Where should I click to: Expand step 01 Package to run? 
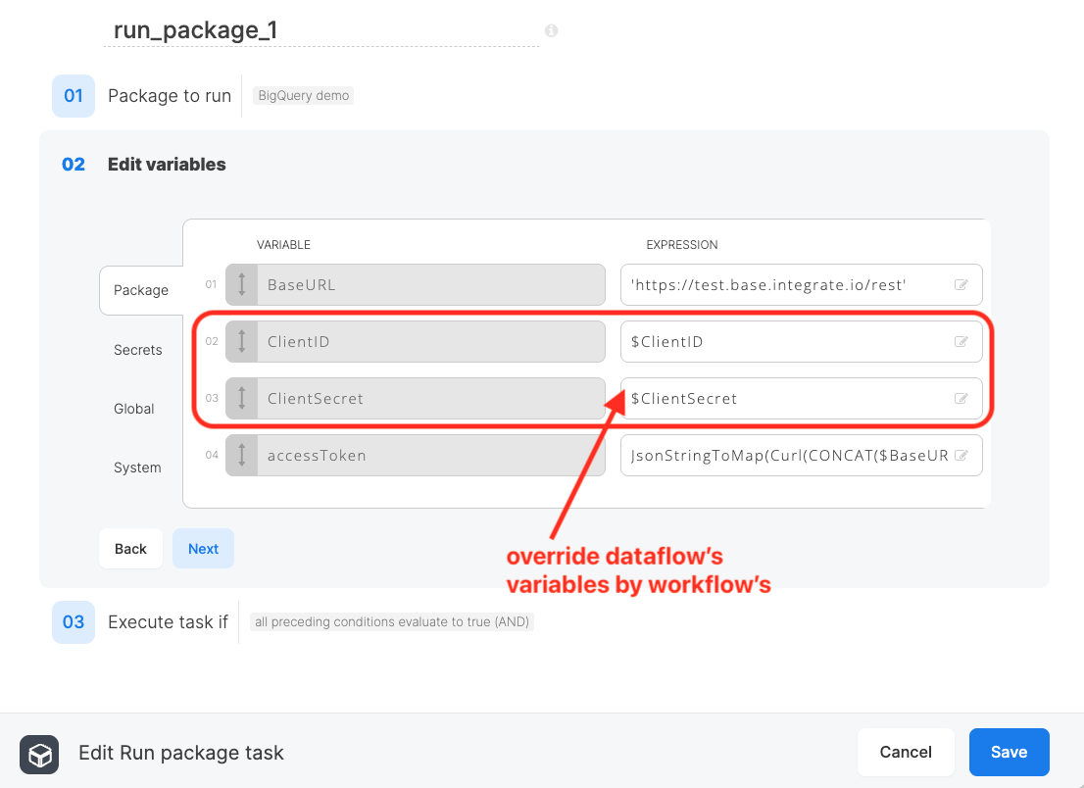point(170,95)
